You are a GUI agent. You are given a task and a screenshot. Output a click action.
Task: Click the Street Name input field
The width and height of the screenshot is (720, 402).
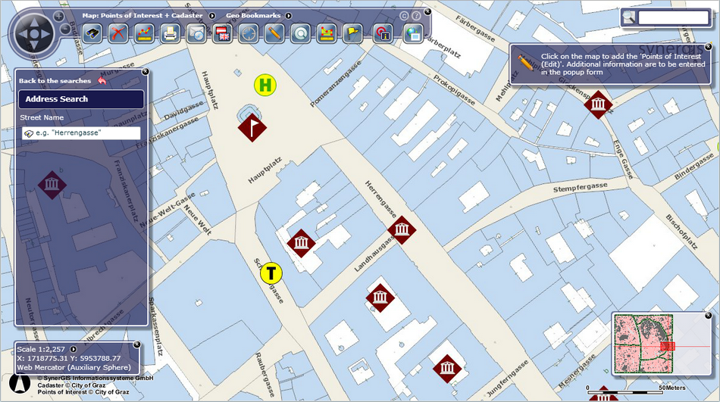click(81, 133)
